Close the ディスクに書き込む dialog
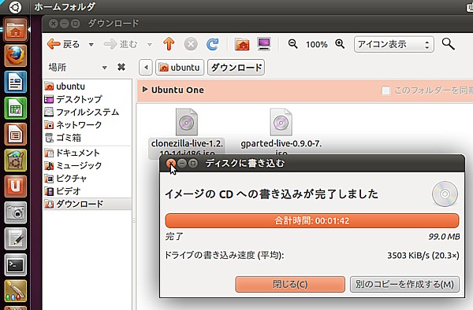The height and width of the screenshot is (310, 473). coord(171,163)
